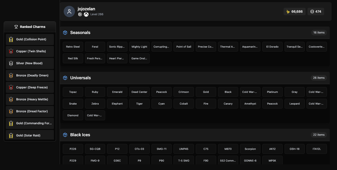Click the Ranked Charms trophy icon
The width and height of the screenshot is (337, 170).
16,27
